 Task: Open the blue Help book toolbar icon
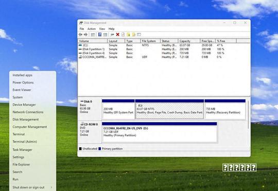[x=100, y=34]
